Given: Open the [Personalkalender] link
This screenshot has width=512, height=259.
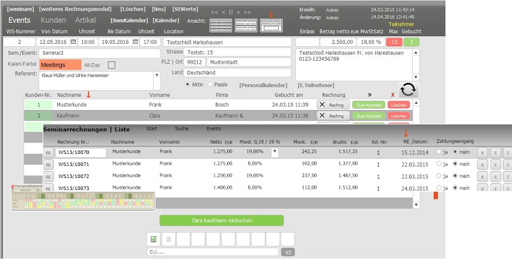Looking at the screenshot, I should [263, 85].
